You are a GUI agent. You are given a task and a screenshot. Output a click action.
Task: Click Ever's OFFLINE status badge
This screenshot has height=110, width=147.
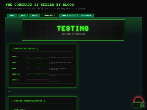pos(38,69)
